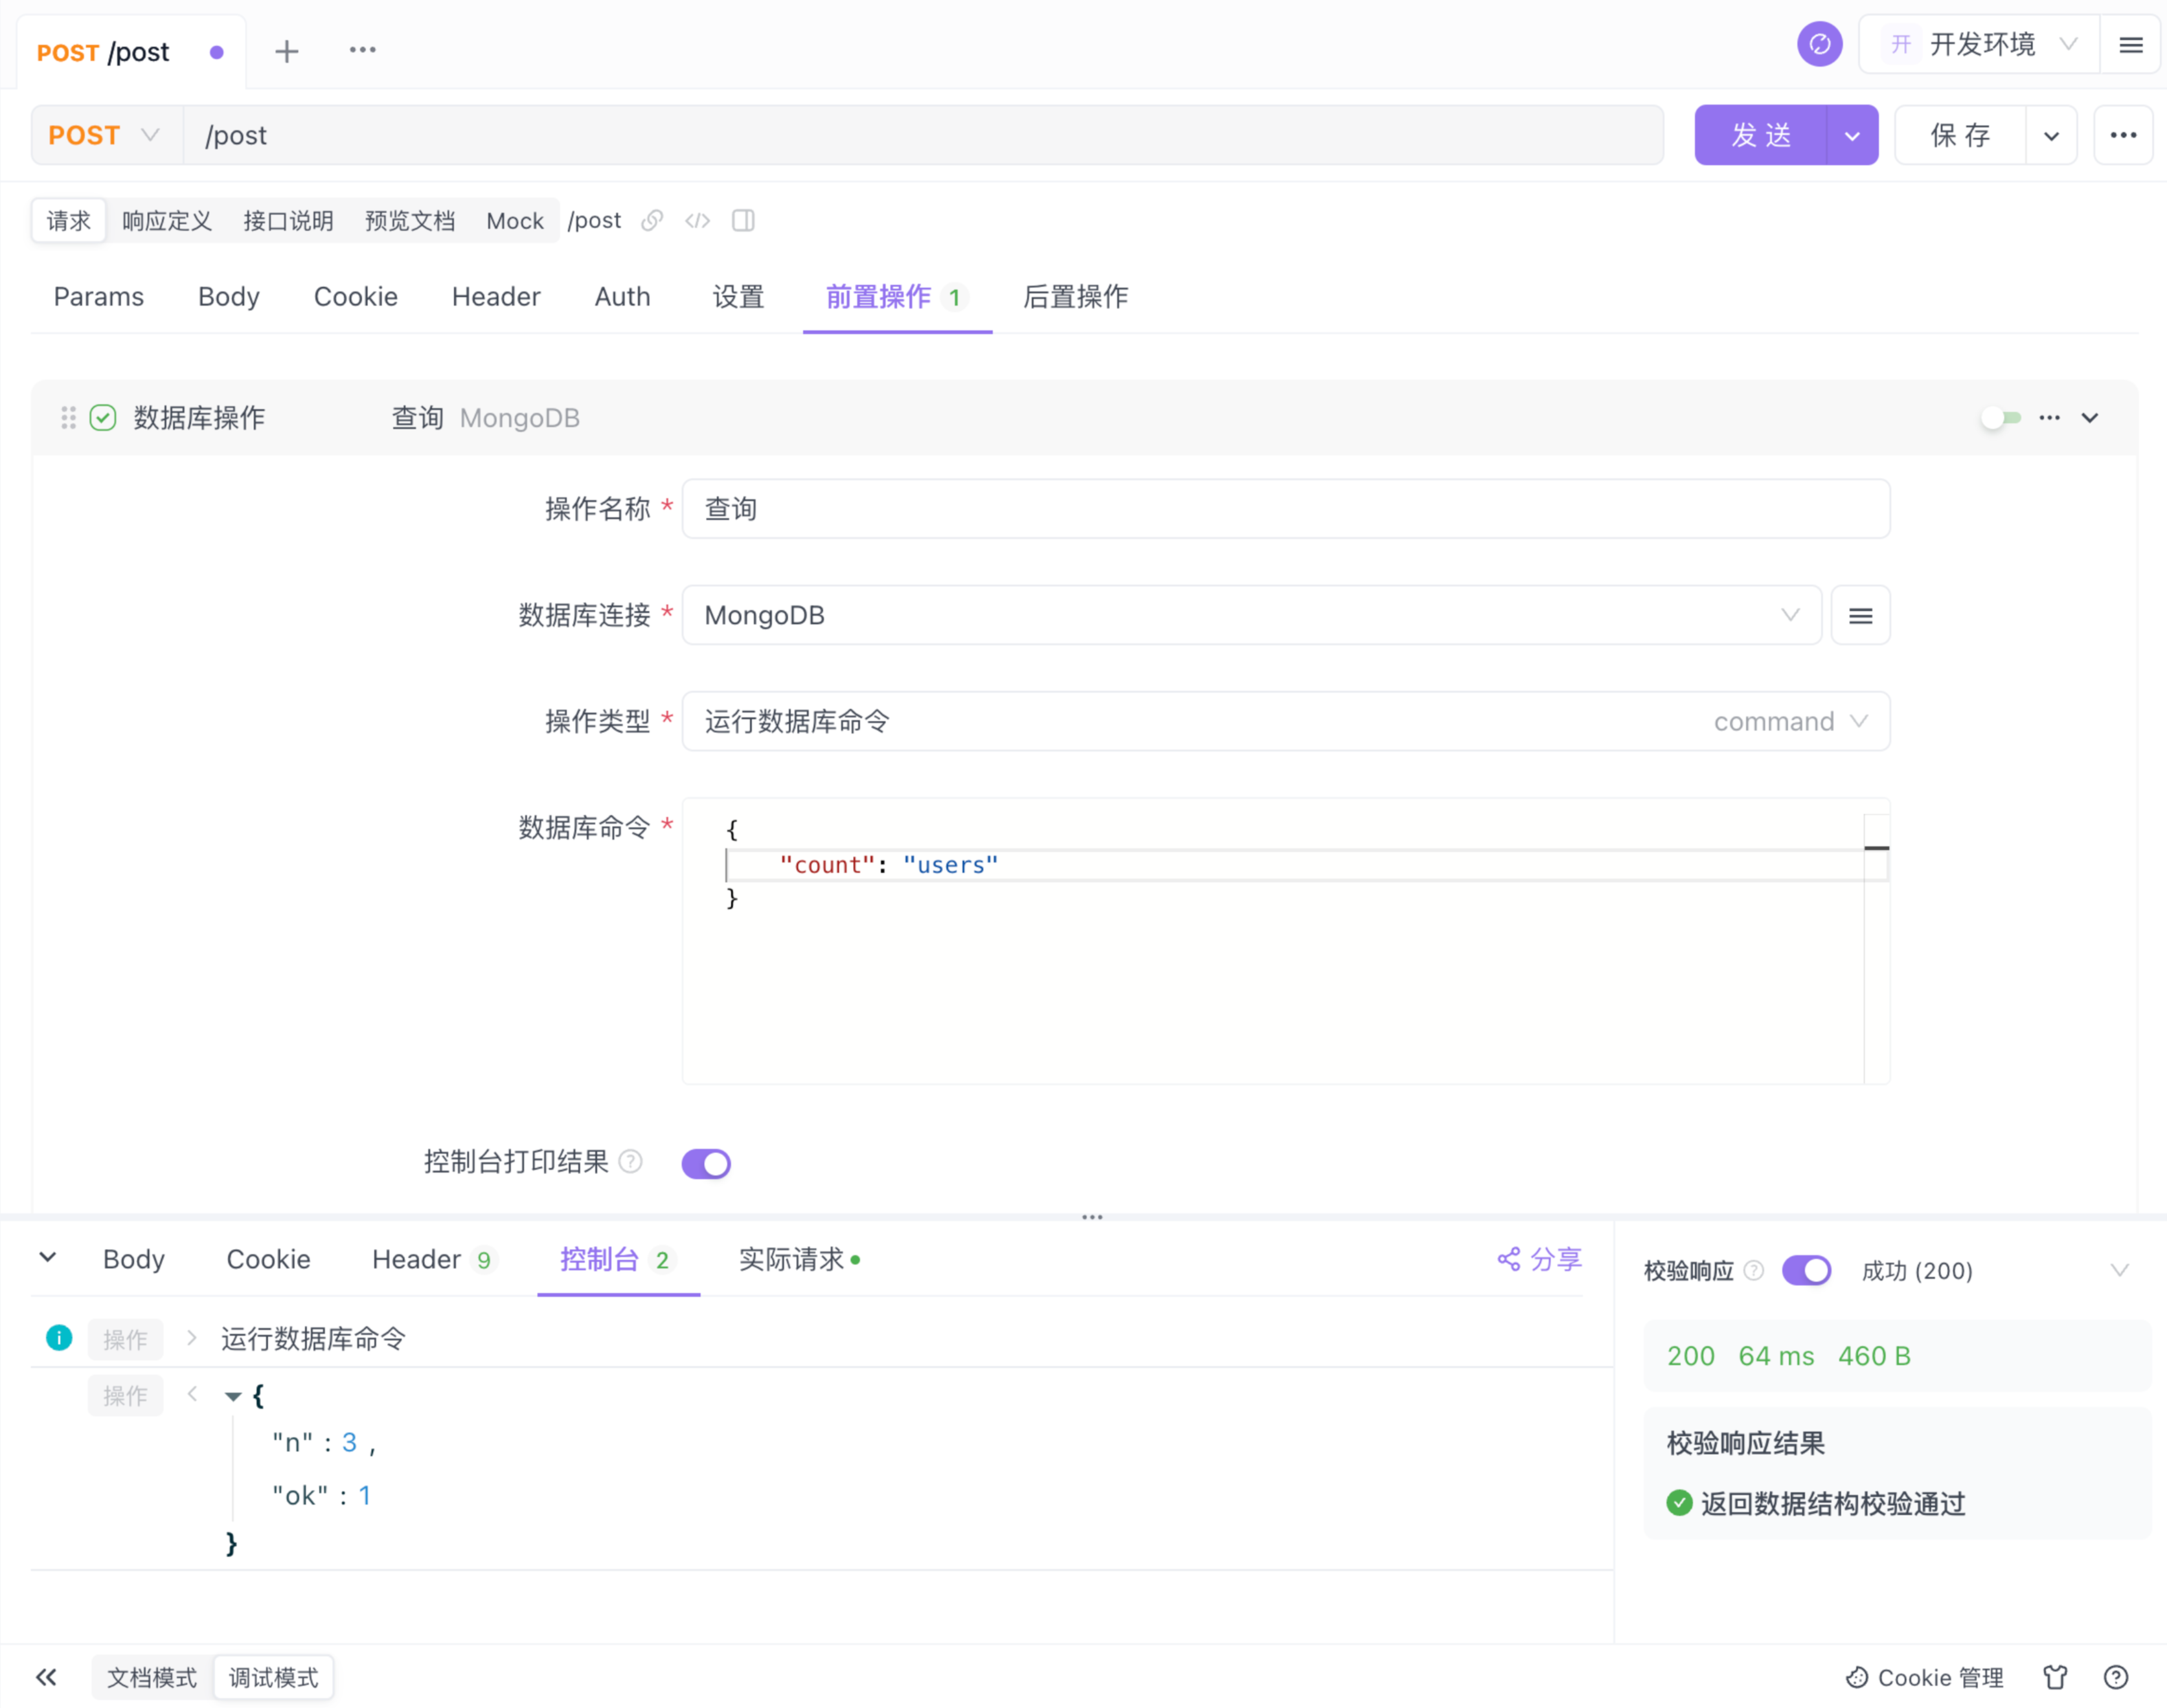This screenshot has width=2167, height=1708.
Task: Click the Save button
Action: [x=1959, y=135]
